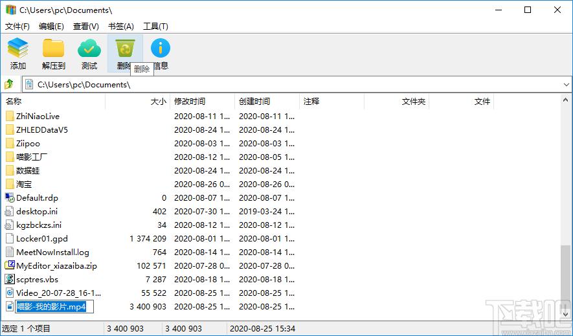
Task: Click the Extract to (解压到) folder icon
Action: point(53,48)
